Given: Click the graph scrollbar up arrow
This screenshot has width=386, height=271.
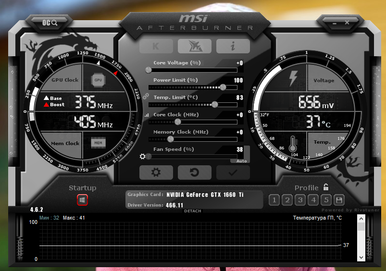Looking at the screenshot, I should pos(361,219).
